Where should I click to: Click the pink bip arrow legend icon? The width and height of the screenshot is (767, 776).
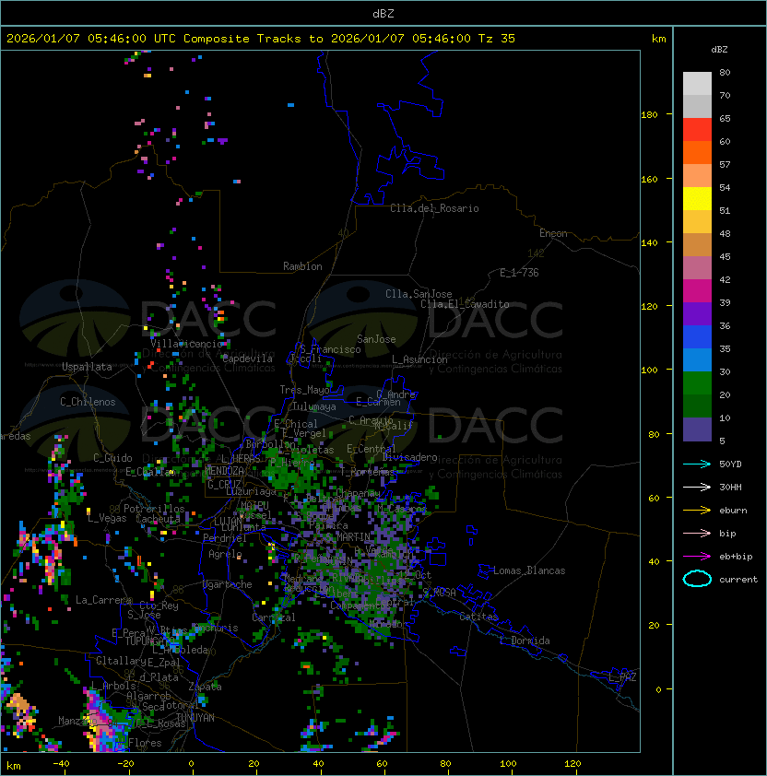(697, 533)
